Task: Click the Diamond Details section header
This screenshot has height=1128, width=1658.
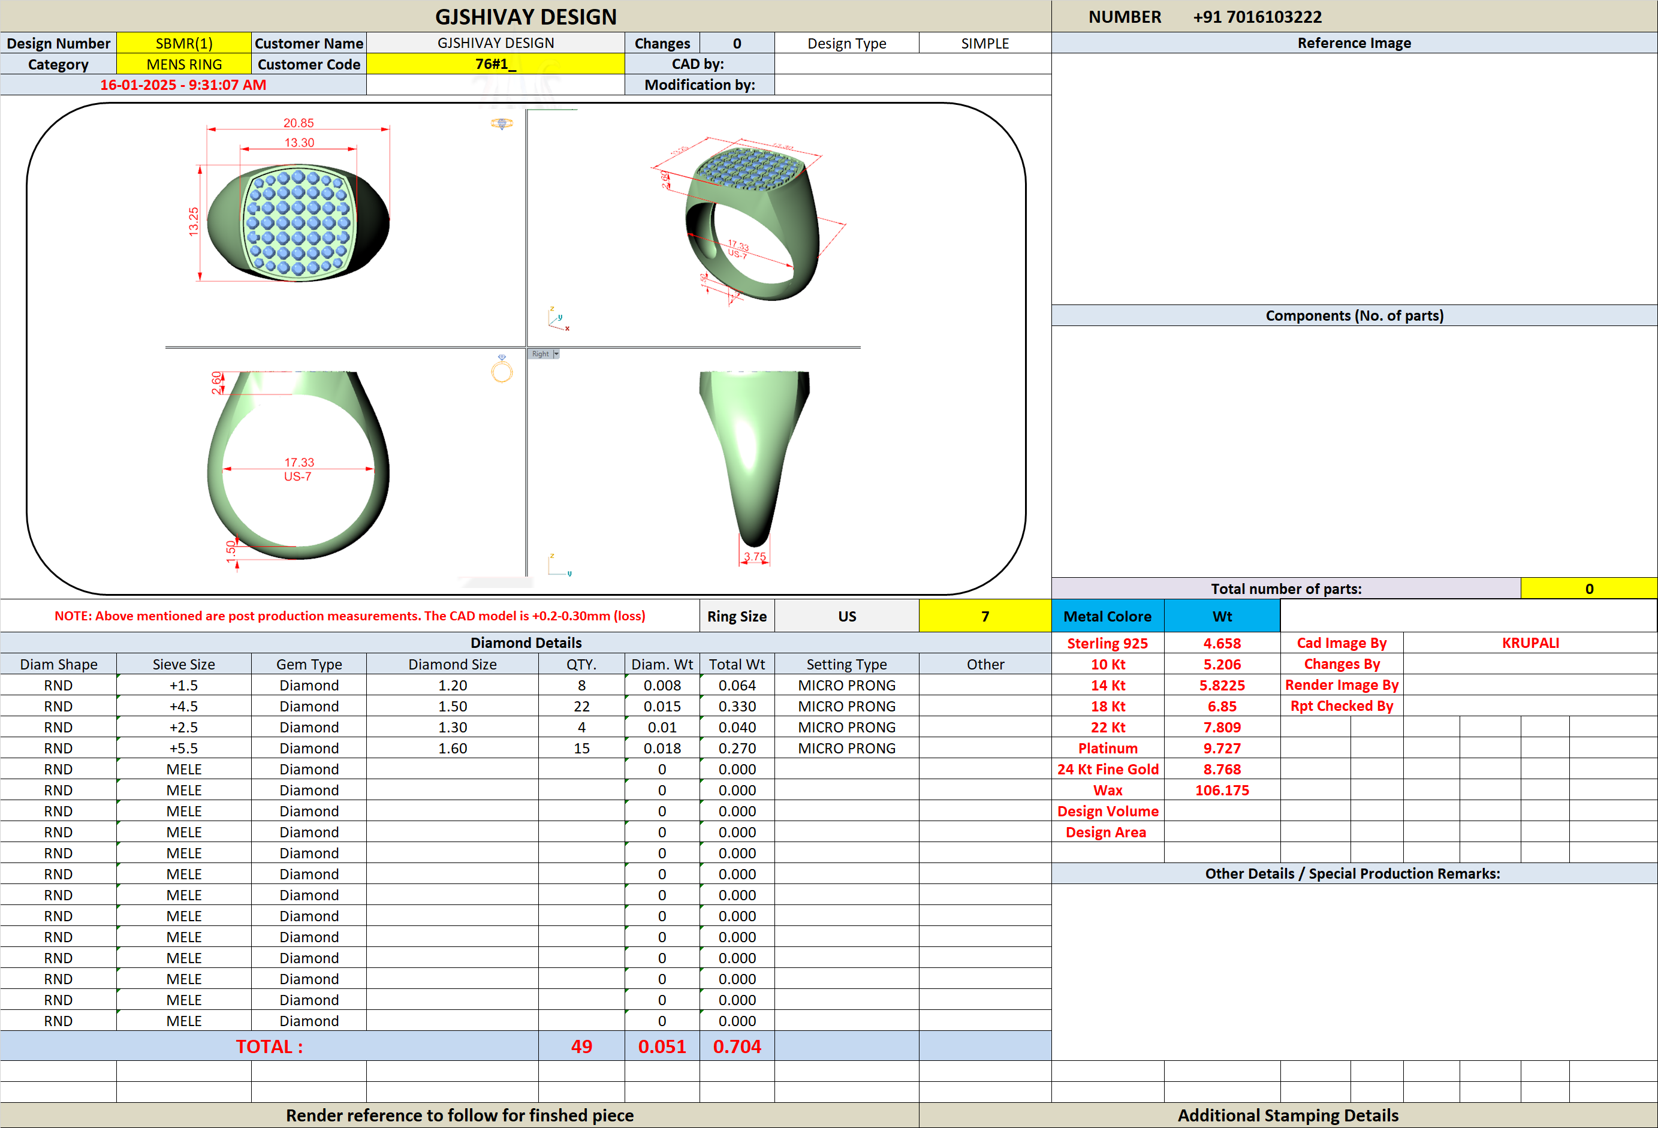Action: point(526,642)
